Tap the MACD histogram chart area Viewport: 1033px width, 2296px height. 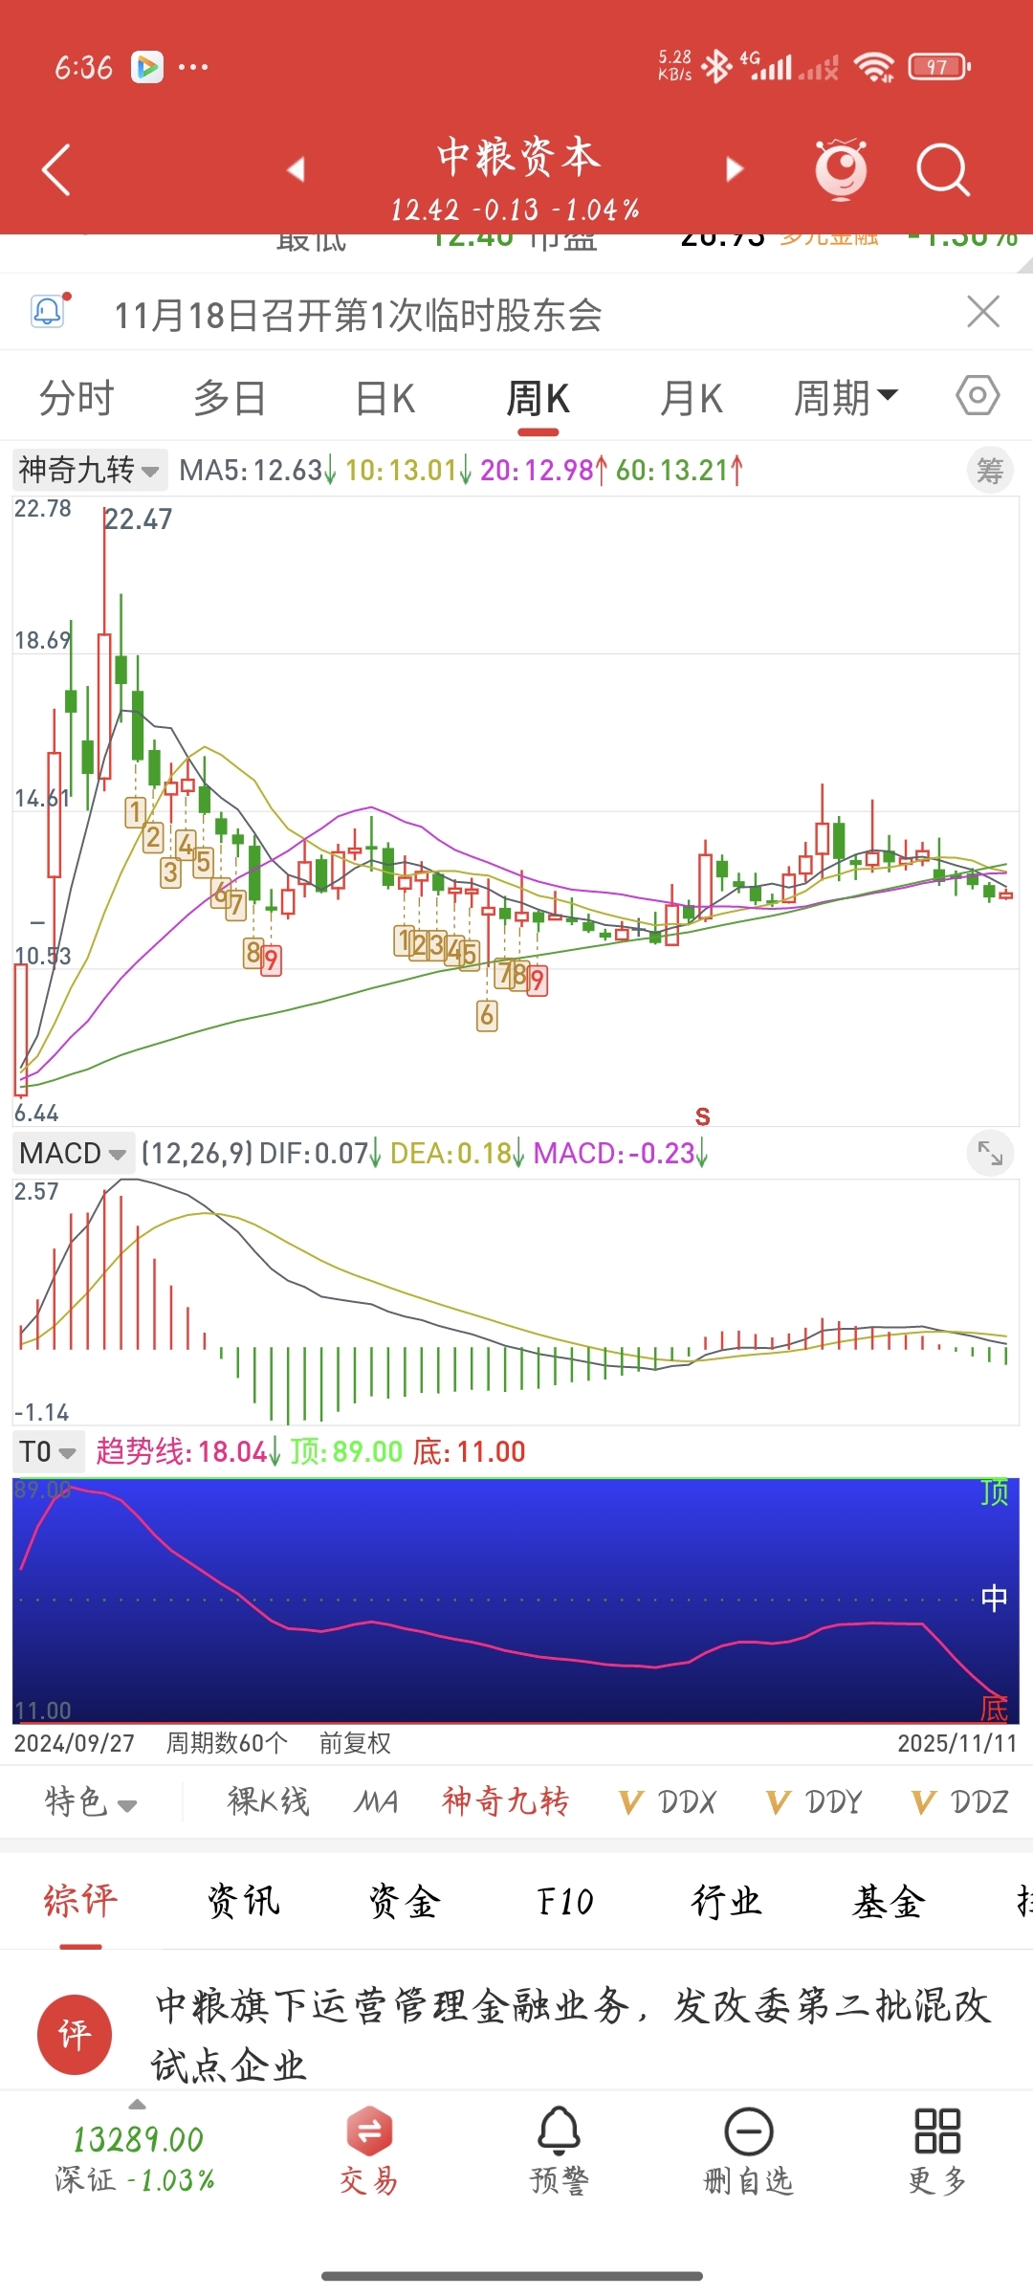coord(516,1301)
